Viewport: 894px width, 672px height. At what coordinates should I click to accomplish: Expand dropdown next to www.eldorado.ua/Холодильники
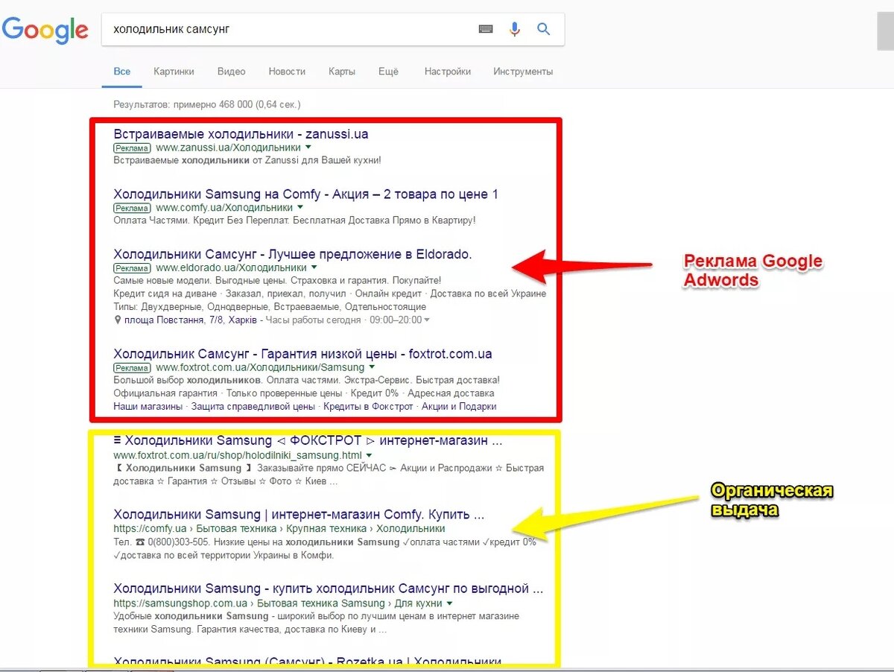click(x=314, y=267)
